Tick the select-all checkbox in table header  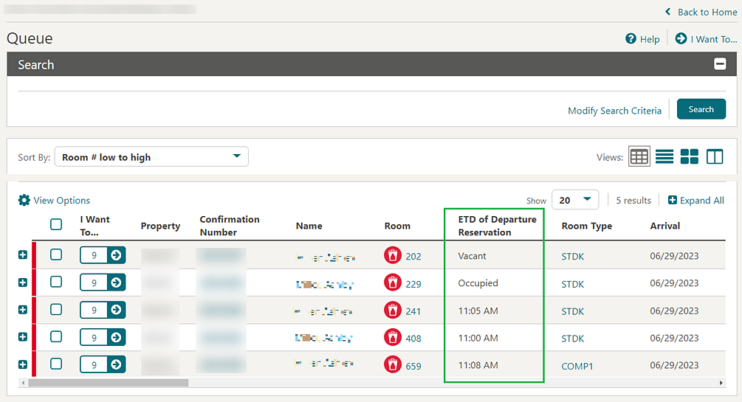click(x=56, y=224)
